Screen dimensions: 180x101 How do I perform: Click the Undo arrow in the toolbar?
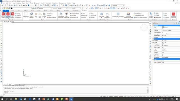pos(93,5)
